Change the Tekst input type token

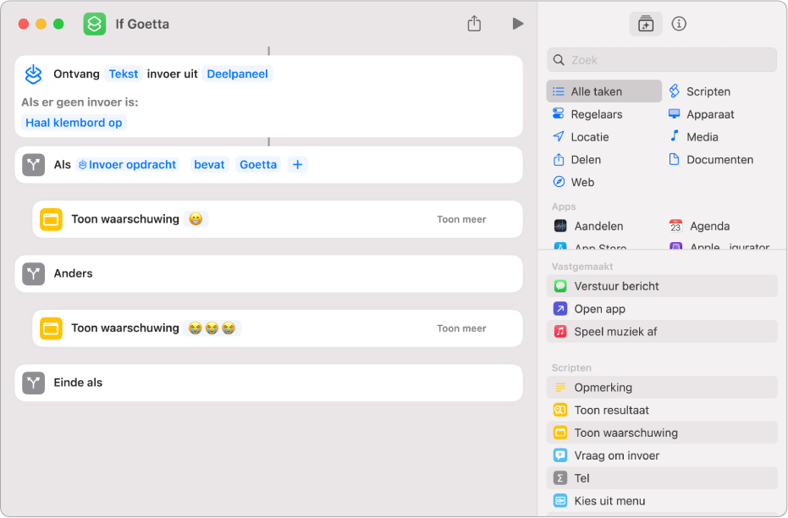click(123, 74)
